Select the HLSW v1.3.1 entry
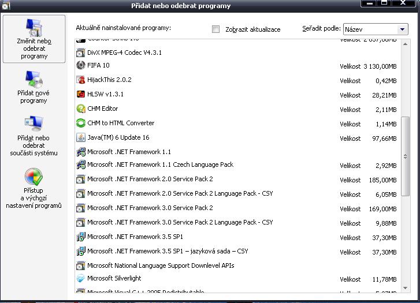Image resolution: width=420 pixels, height=303 pixels. 236,94
